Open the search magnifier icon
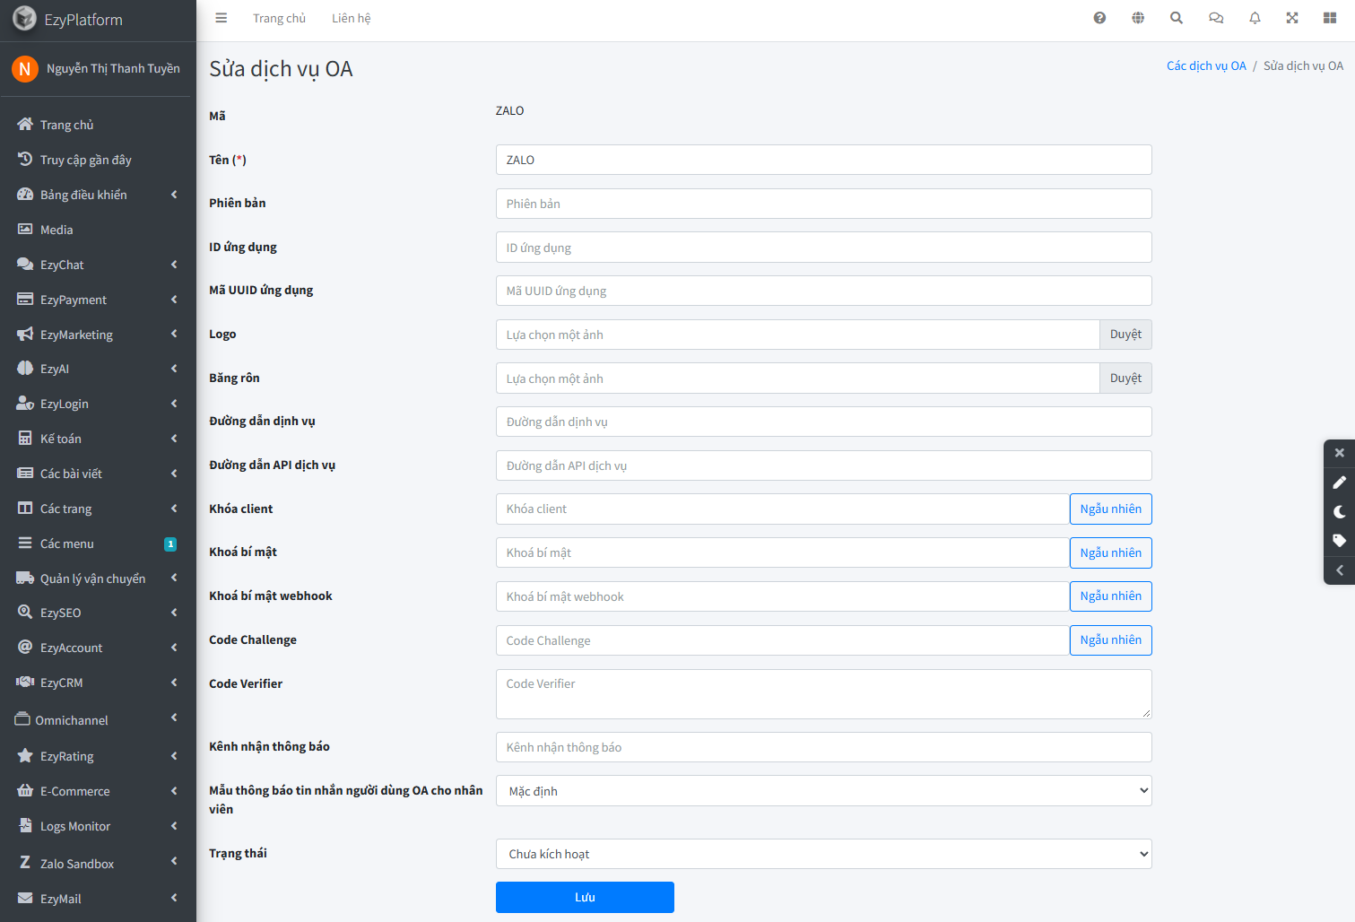 pyautogui.click(x=1177, y=18)
